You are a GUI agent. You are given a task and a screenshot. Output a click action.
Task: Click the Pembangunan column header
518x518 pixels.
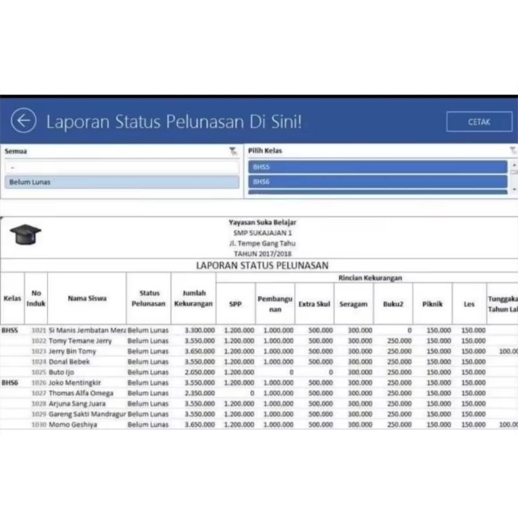point(275,304)
